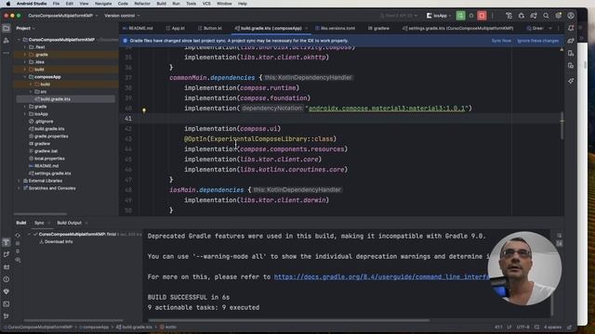The height and width of the screenshot is (334, 595).
Task: Open Device Manager icon in right sidebar
Action: coord(571,54)
